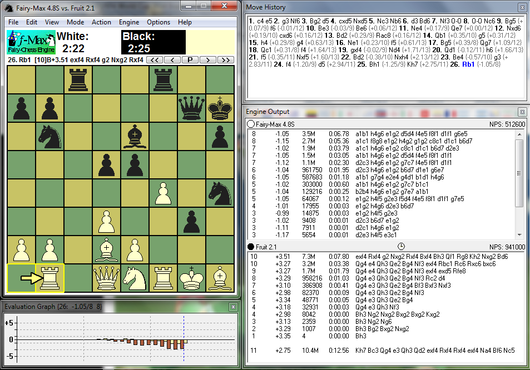The height and width of the screenshot is (370, 530).
Task: Select the black rook on c8
Action: click(78, 79)
